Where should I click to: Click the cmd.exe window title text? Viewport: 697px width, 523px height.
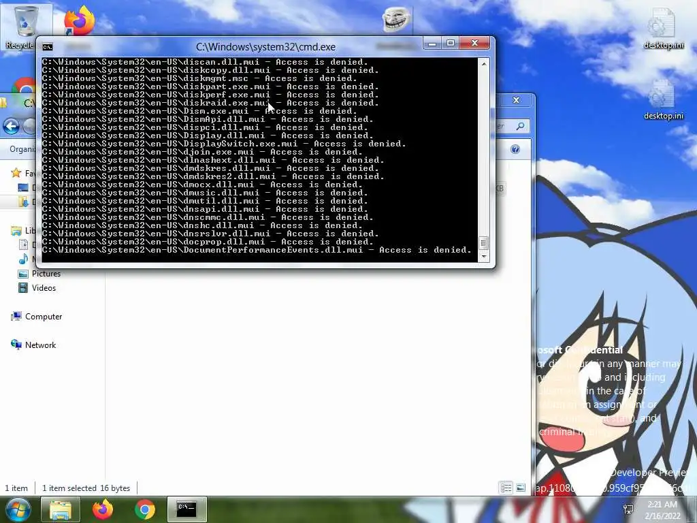click(x=266, y=47)
